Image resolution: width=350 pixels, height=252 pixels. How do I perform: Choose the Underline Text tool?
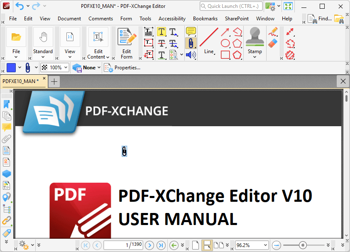(162, 55)
